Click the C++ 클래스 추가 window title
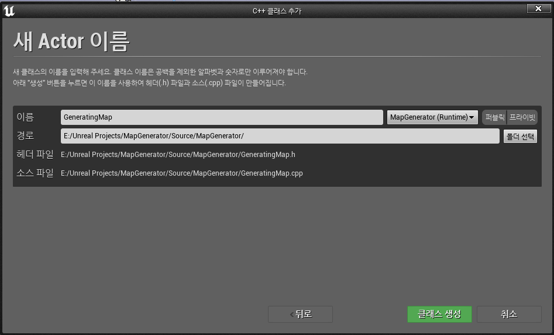The image size is (554, 335). click(277, 11)
